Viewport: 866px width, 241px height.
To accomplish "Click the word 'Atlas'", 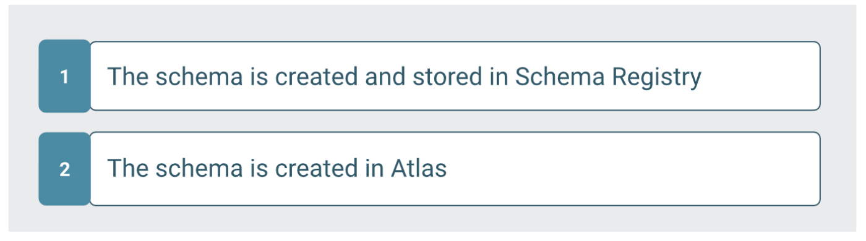I will point(419,169).
